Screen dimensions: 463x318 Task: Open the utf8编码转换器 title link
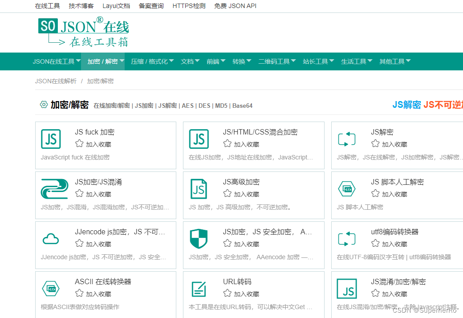point(395,232)
